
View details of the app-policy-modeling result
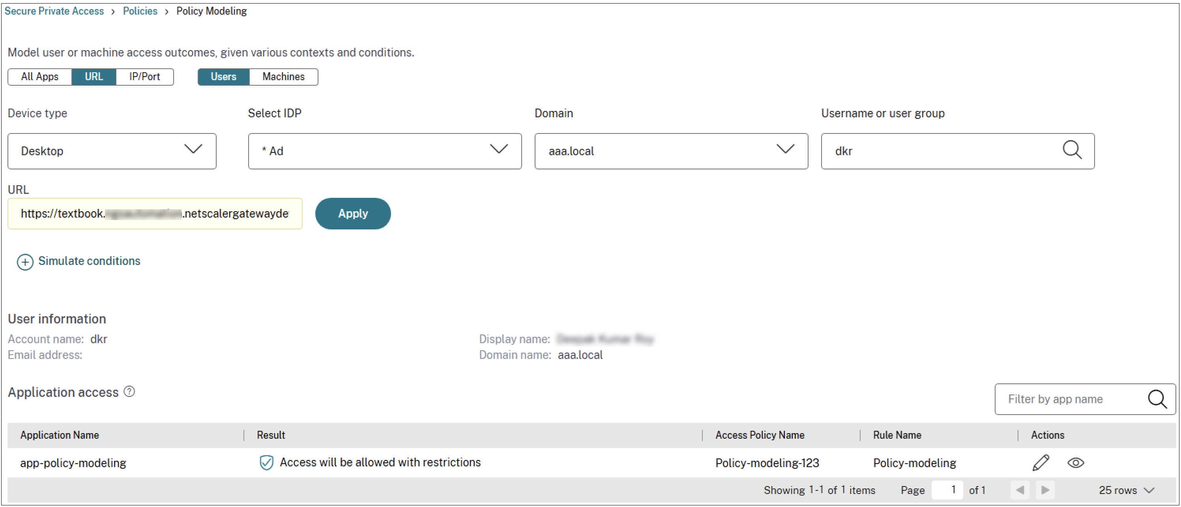coord(1076,462)
